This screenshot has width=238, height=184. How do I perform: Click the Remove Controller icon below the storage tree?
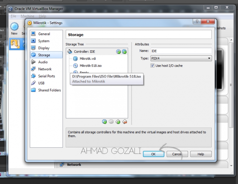click(x=111, y=122)
